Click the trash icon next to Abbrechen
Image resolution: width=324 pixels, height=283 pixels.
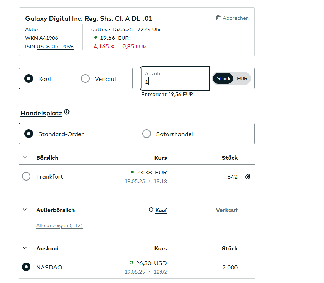click(x=218, y=18)
